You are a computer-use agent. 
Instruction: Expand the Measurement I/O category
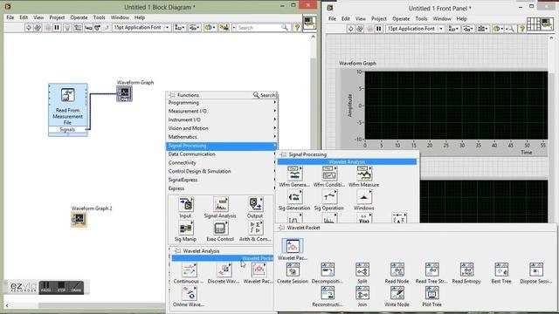point(222,111)
